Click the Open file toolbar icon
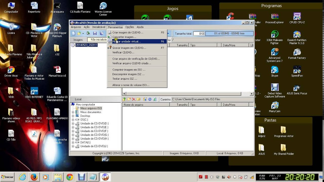 pos(79,33)
